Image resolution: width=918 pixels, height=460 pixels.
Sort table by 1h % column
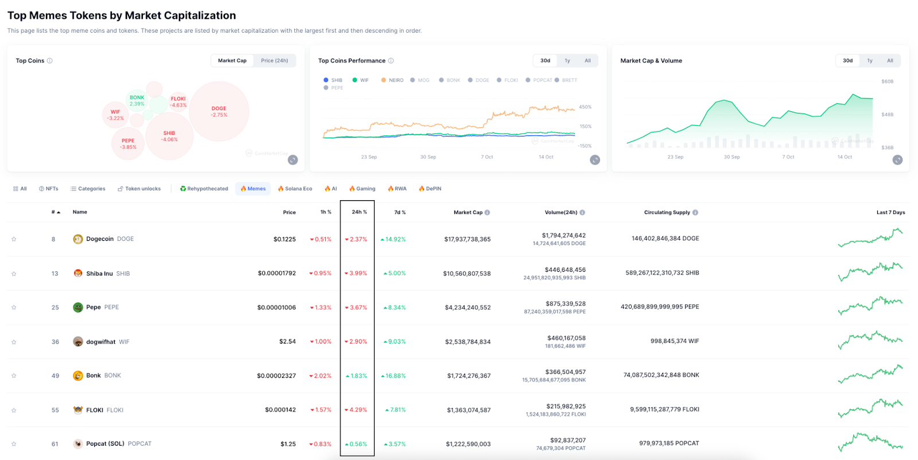tap(326, 212)
